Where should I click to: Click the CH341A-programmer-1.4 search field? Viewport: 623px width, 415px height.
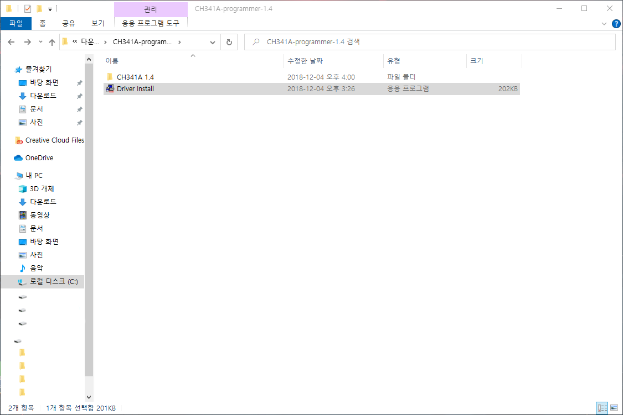click(430, 42)
